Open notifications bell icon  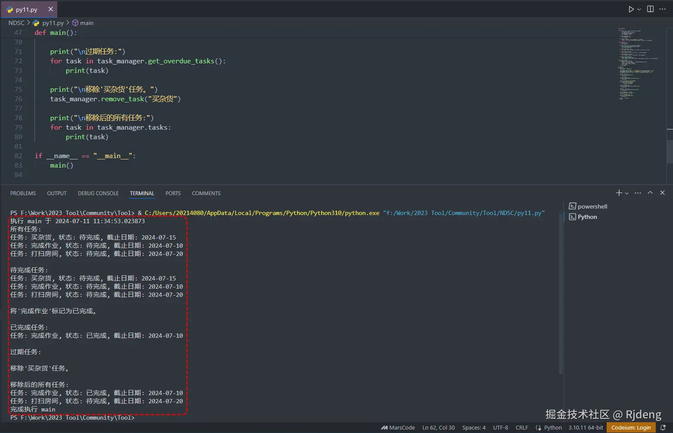click(x=663, y=427)
